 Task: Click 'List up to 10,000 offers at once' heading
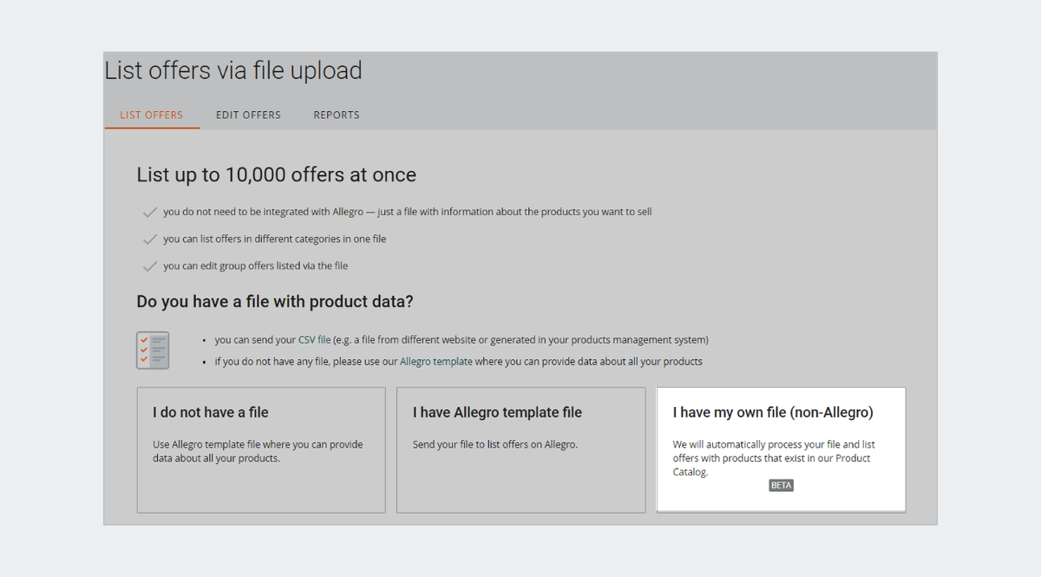point(277,174)
